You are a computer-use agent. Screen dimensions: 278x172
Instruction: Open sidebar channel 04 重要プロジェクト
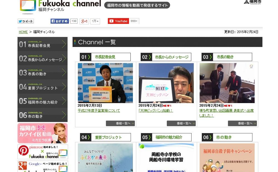click(43, 87)
